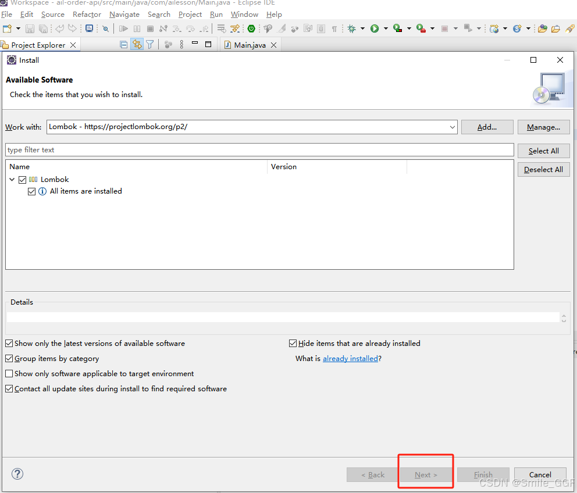Click the Show Whitespace pilcrow icon
The image size is (577, 493).
(334, 28)
